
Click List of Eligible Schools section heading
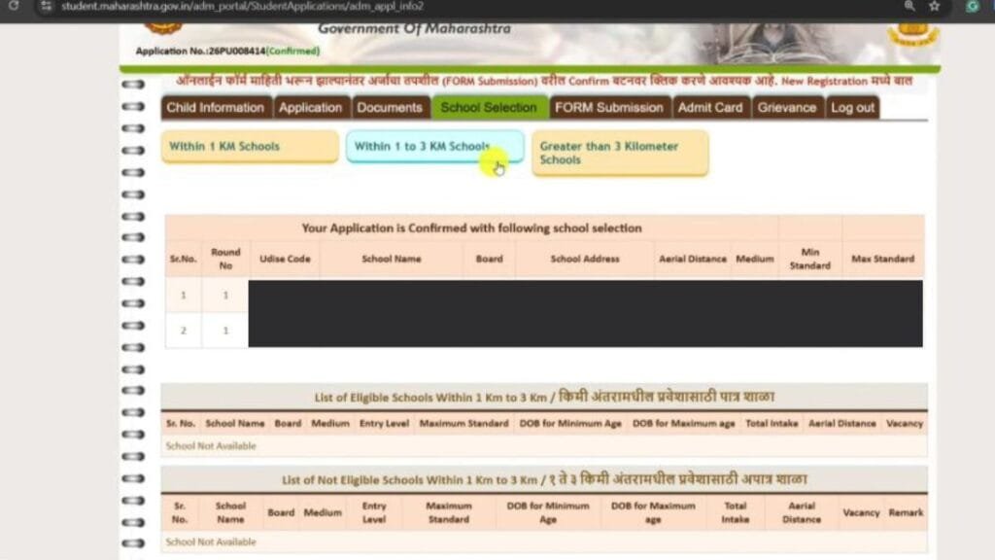click(x=544, y=397)
